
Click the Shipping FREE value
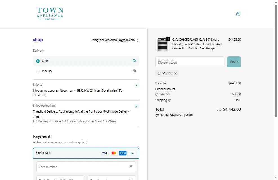237,100
